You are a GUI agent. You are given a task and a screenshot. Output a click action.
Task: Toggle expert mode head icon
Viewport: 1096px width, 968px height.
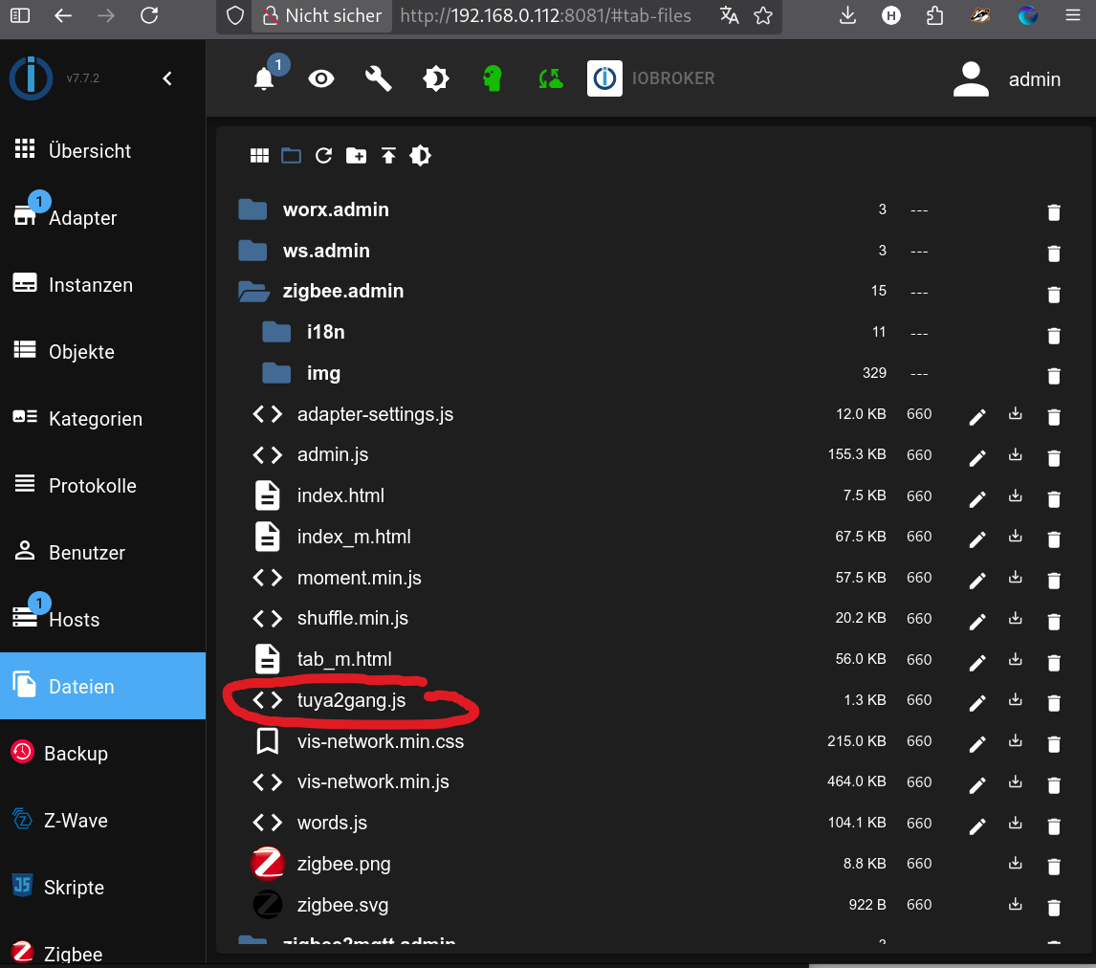(x=493, y=78)
